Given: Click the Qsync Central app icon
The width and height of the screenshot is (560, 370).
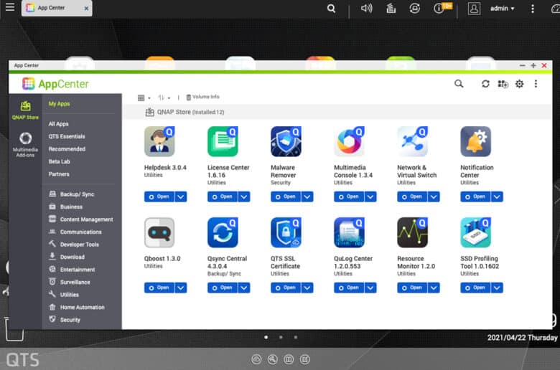Looking at the screenshot, I should (223, 232).
